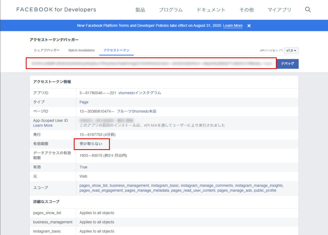This screenshot has width=328, height=235.
Task: Go to マイアプリ
Action: 279,10
